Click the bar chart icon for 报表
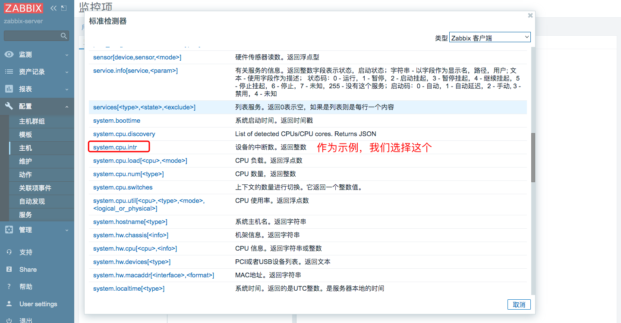Image resolution: width=621 pixels, height=323 pixels. (x=9, y=89)
